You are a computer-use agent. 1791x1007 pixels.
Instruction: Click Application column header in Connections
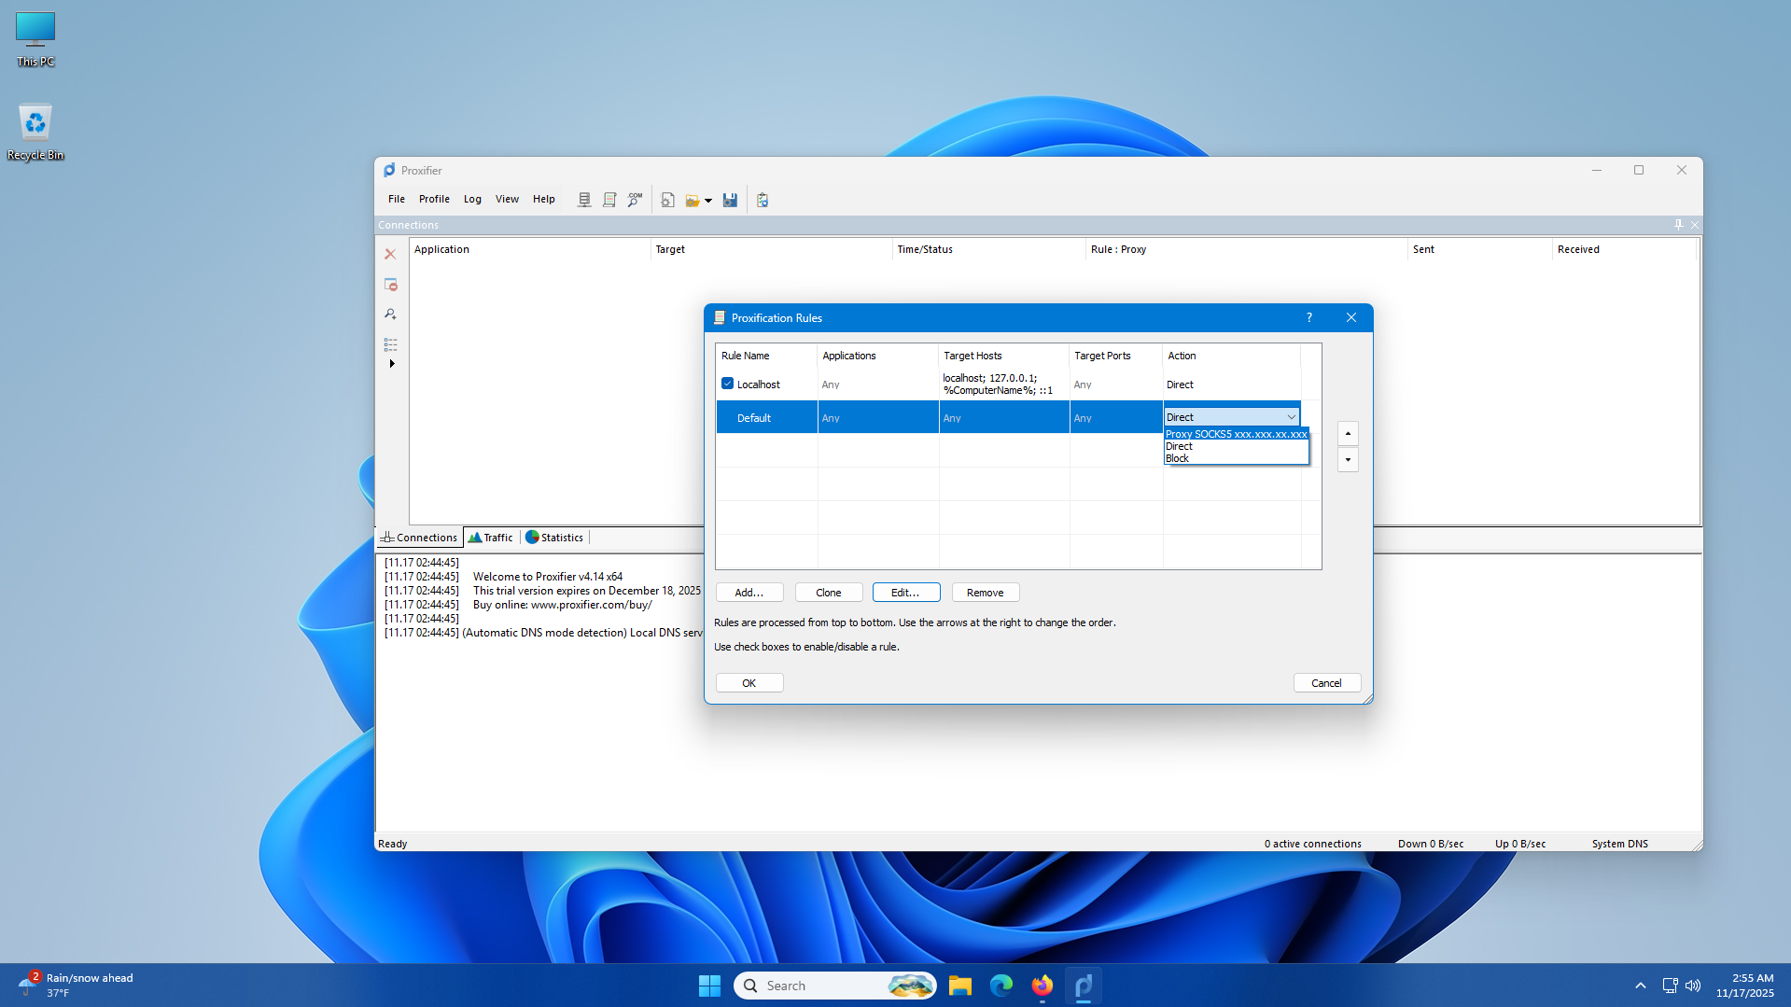(x=530, y=249)
